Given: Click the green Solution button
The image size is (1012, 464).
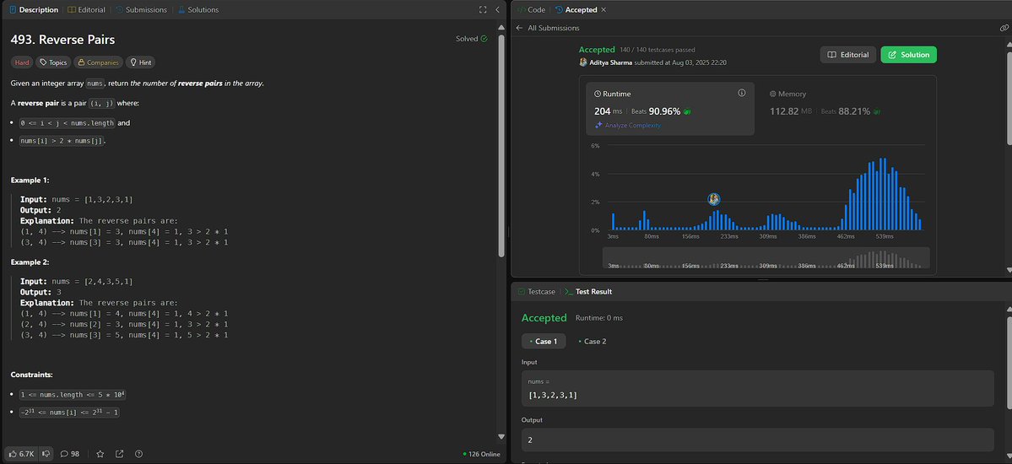Looking at the screenshot, I should coord(908,55).
